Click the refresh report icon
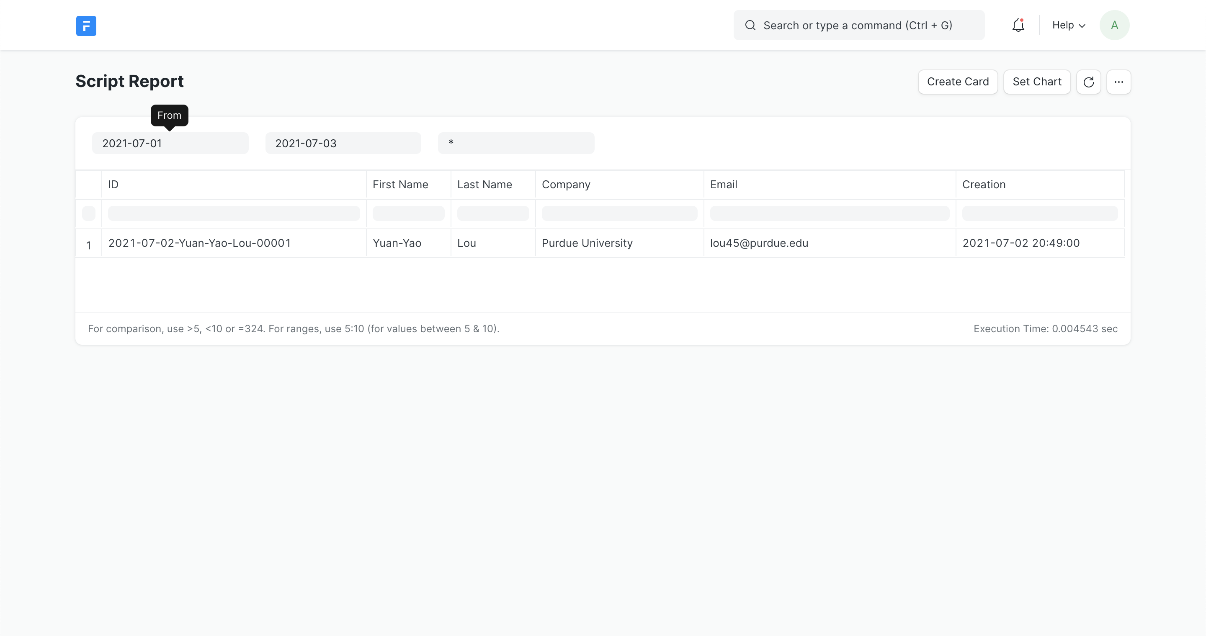Screen dimensions: 1206x636 tap(1088, 82)
